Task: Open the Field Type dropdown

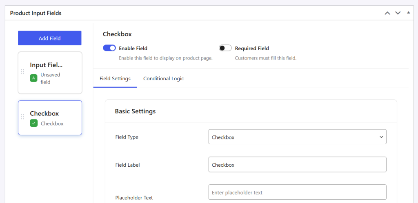Action: 297,137
